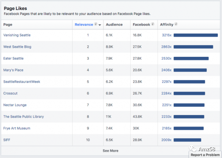Click the 30K Facebook cell
The height and width of the screenshot is (158, 222).
[x=136, y=128]
